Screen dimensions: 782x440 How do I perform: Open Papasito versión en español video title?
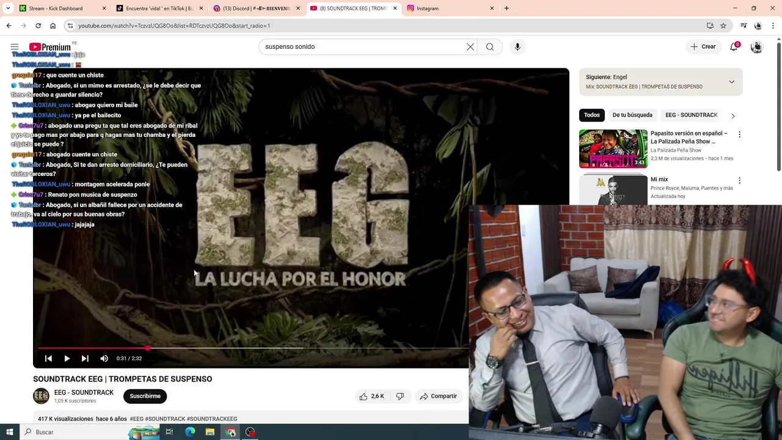point(689,137)
